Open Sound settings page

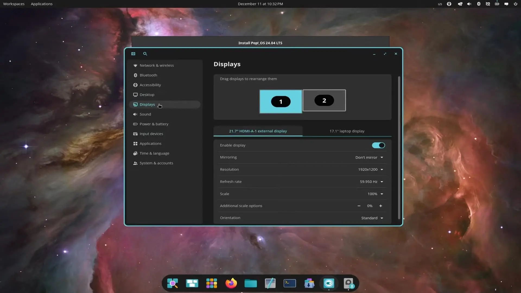pos(165,114)
